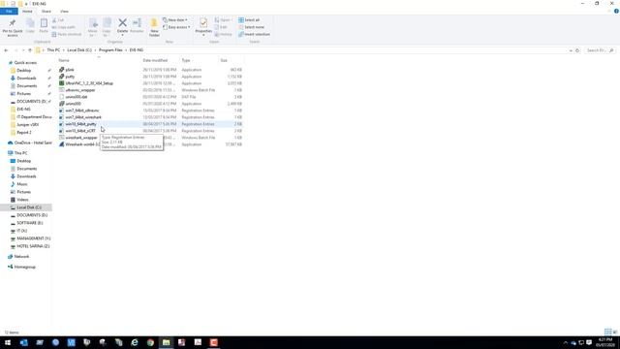Image resolution: width=620 pixels, height=349 pixels.
Task: Open the File tab
Action: click(x=9, y=11)
